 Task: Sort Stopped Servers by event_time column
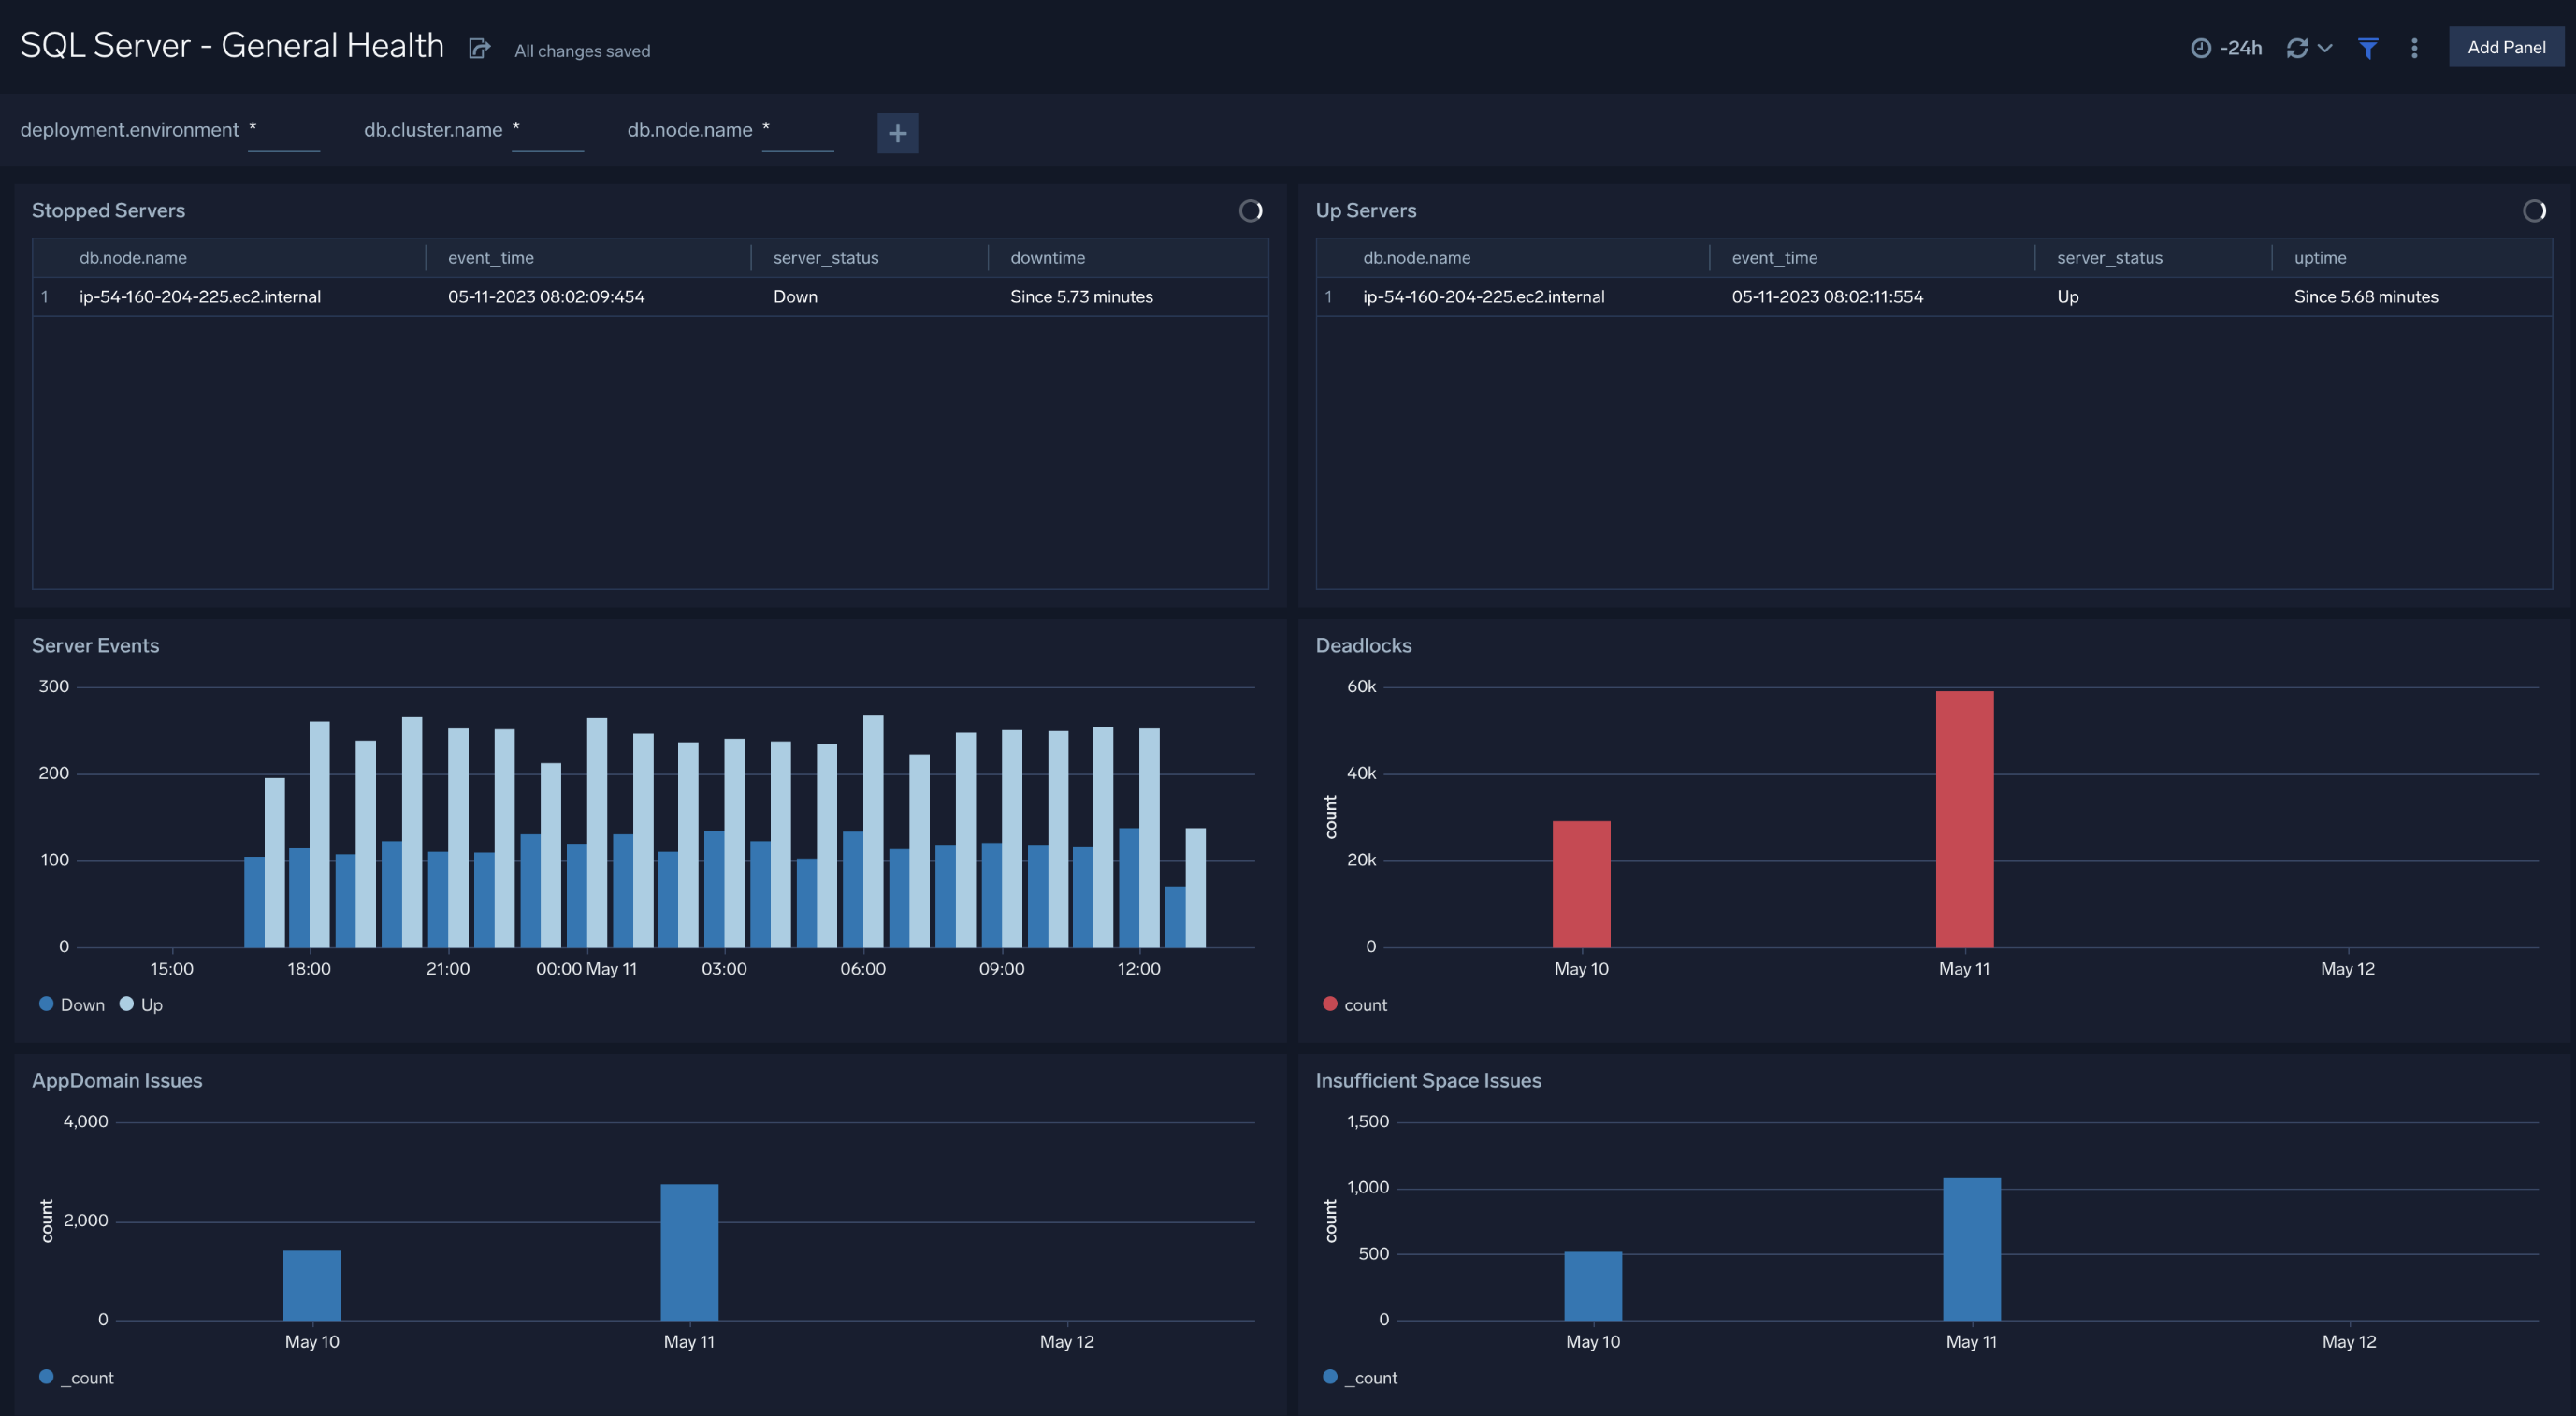[x=490, y=258]
